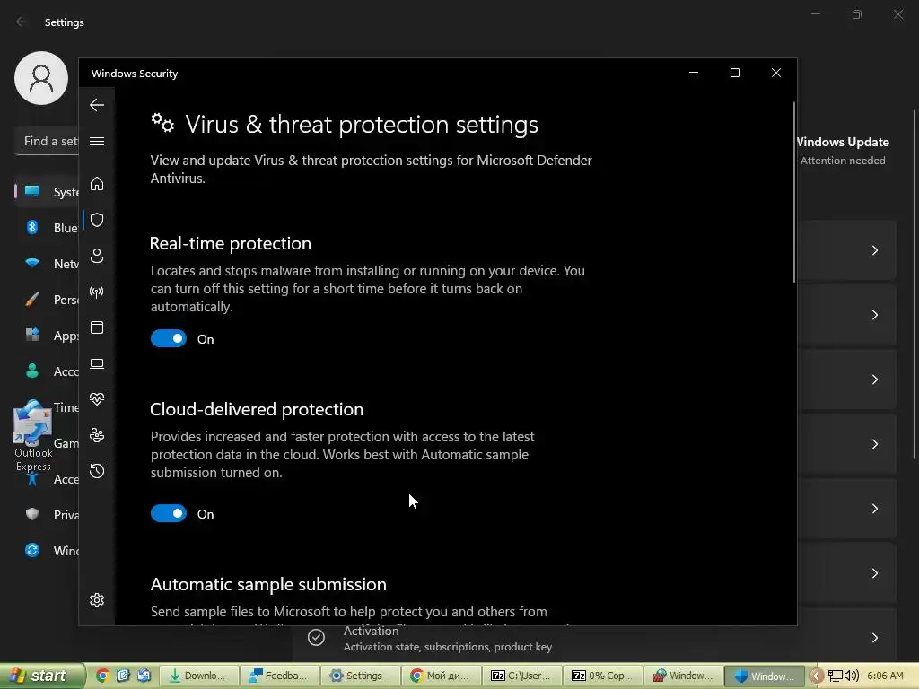919x689 pixels.
Task: Expand hidden system tray icons arrow
Action: tap(816, 676)
